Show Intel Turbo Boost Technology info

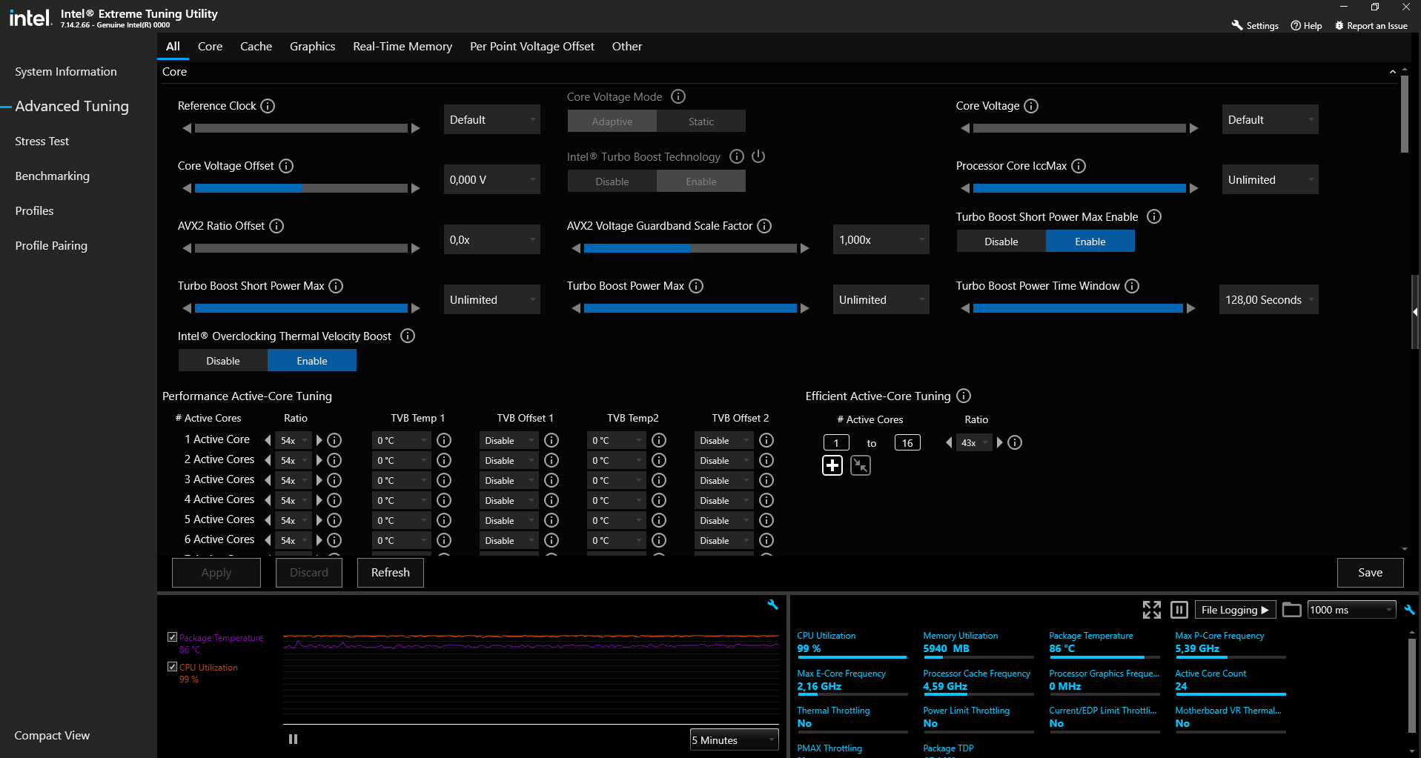tap(737, 156)
